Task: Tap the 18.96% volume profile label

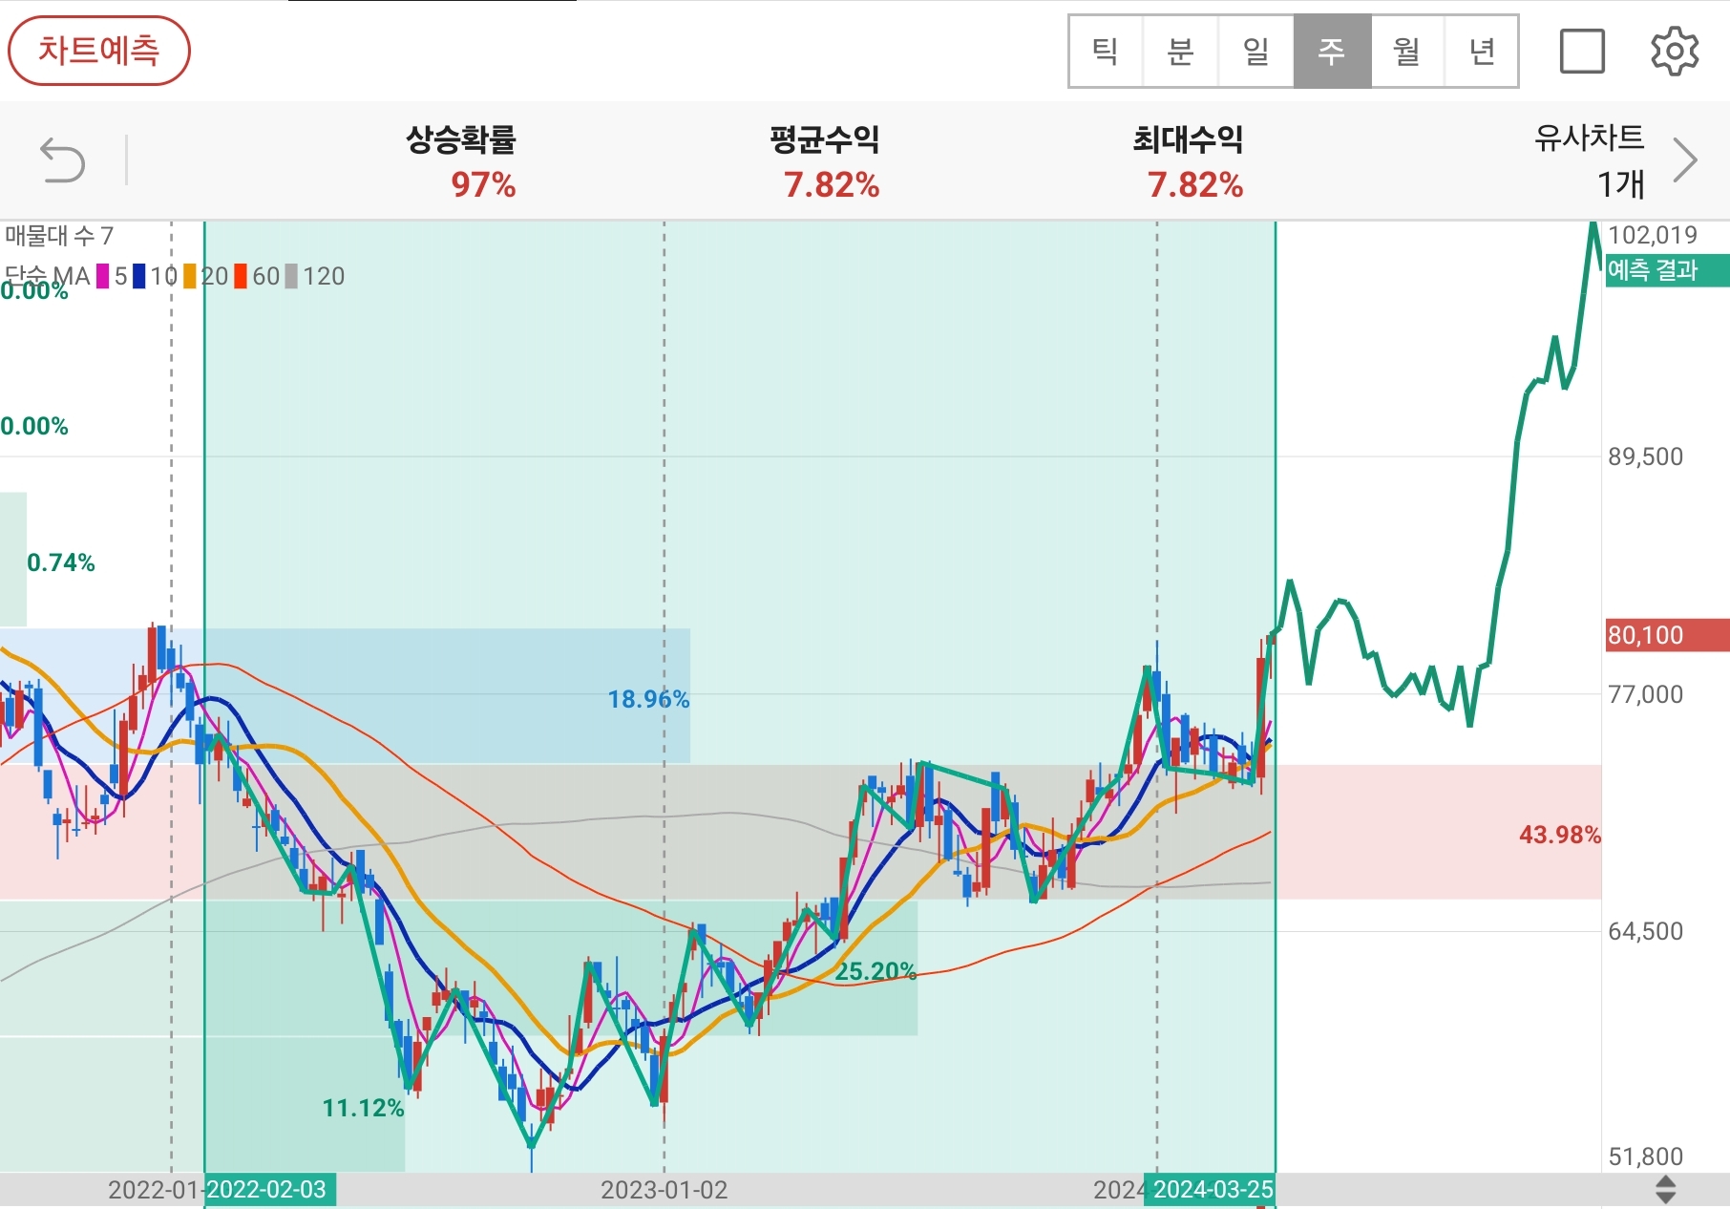Action: (648, 699)
